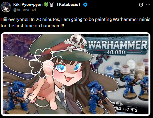The width and height of the screenshot is (153, 118).
Task: Click the Warhammer 40,000 logo in image
Action: point(117,47)
